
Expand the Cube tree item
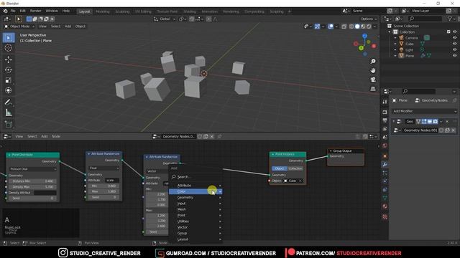(x=395, y=44)
